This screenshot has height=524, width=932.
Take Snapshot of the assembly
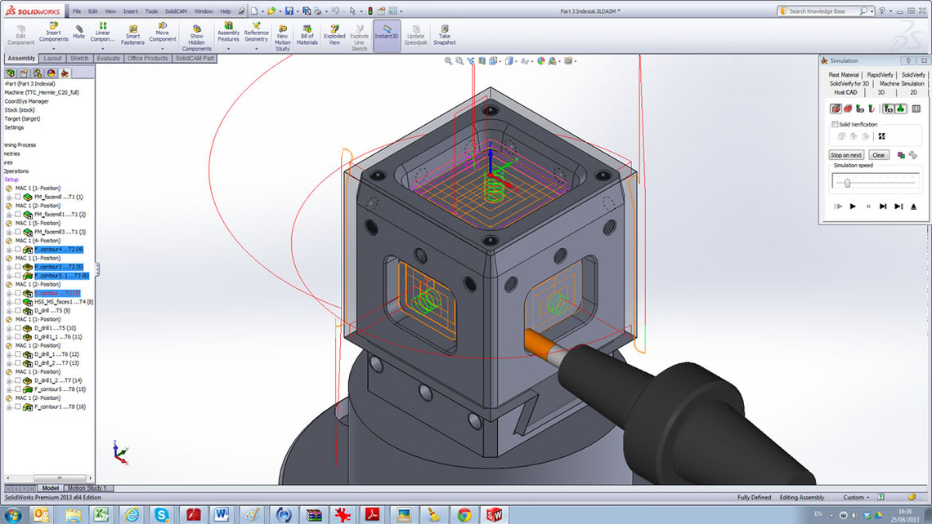click(x=444, y=35)
